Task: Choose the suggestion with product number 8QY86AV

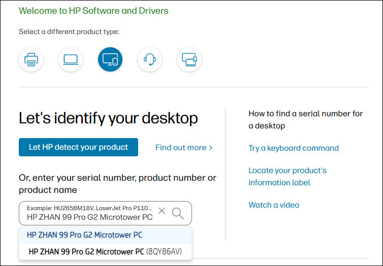Action: click(105, 251)
